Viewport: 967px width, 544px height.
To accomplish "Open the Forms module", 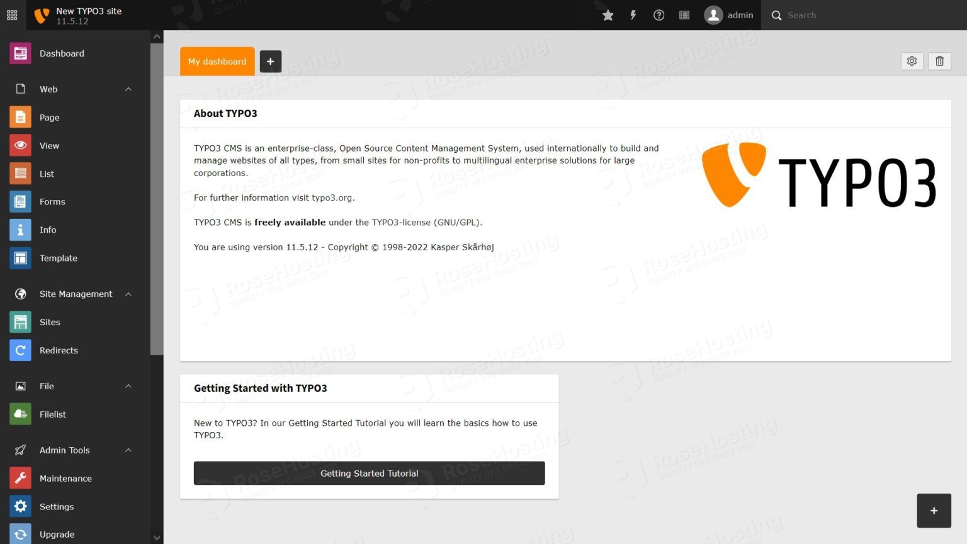I will (x=52, y=201).
